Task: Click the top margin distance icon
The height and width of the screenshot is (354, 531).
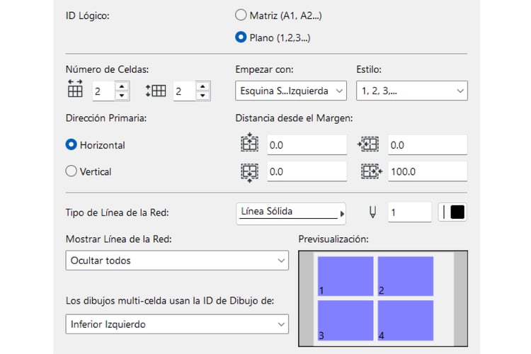Action: 251,144
